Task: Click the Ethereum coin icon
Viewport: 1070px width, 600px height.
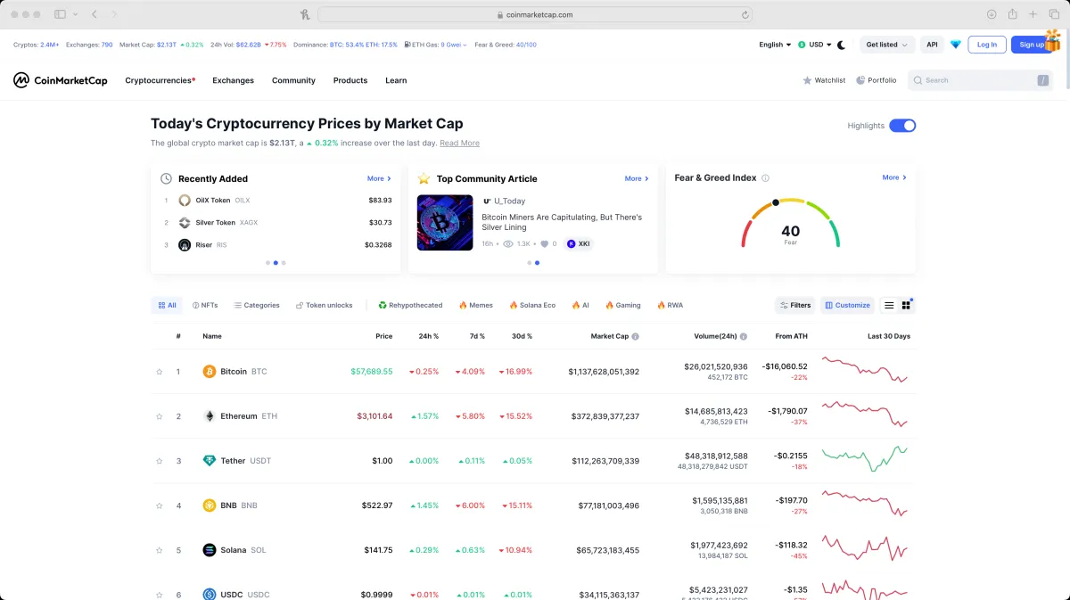Action: (x=210, y=416)
